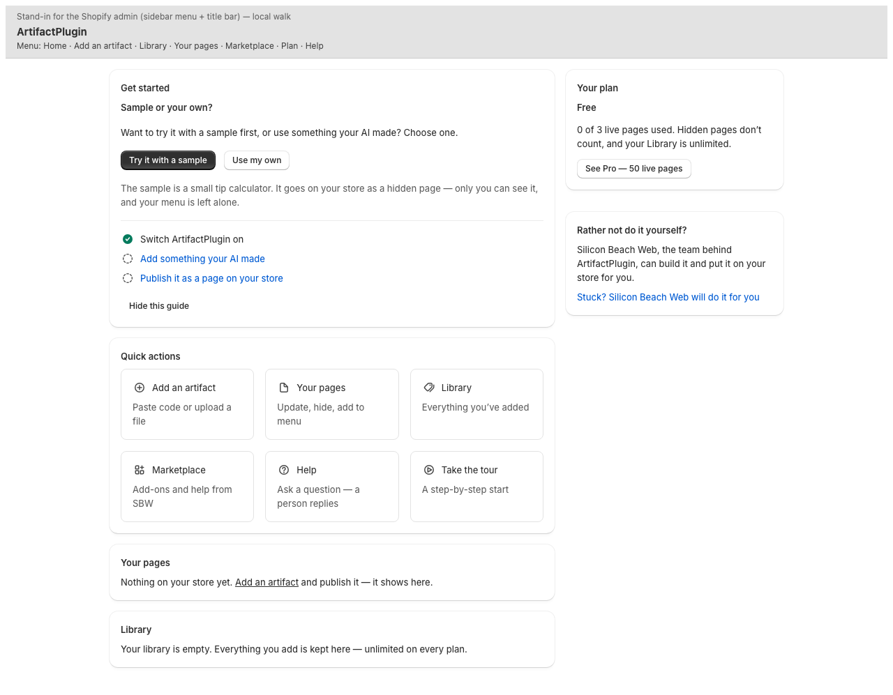Click the page icon on the Your pages card

click(284, 388)
